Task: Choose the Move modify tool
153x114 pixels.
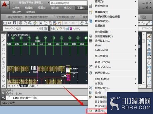Action: (149, 58)
